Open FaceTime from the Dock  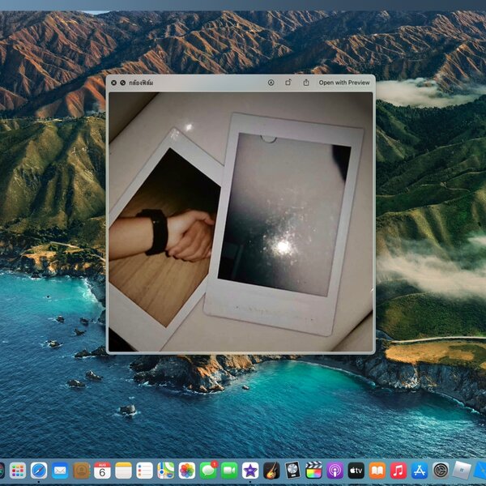(229, 471)
